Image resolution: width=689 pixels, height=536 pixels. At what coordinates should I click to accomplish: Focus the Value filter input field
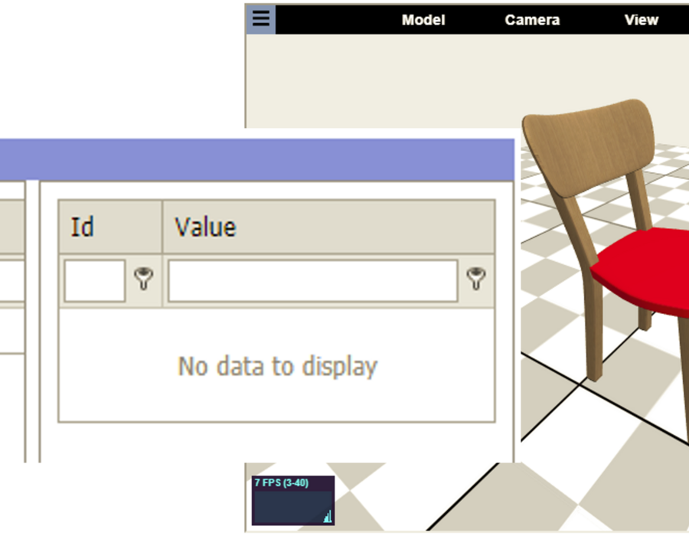click(313, 281)
